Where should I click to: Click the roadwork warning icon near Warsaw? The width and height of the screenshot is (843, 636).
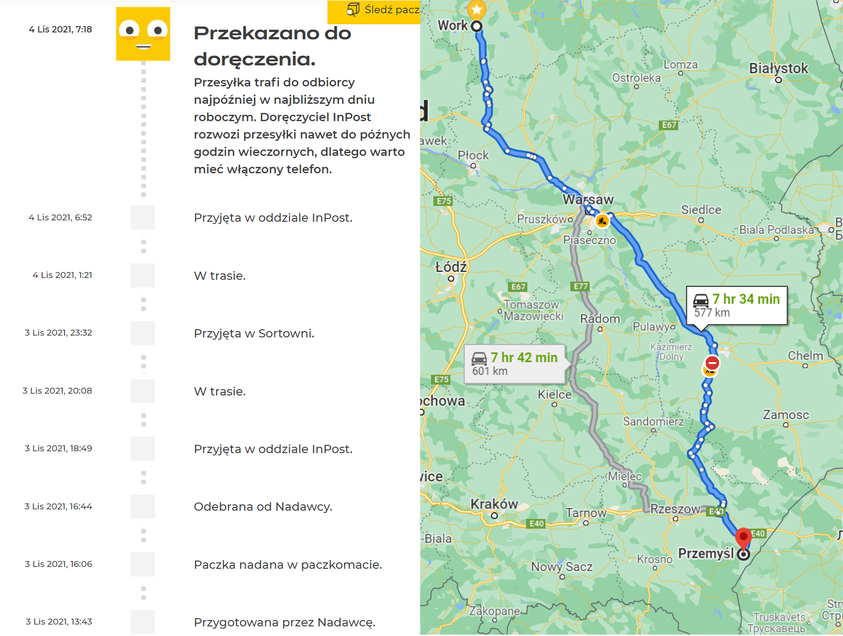pos(602,221)
